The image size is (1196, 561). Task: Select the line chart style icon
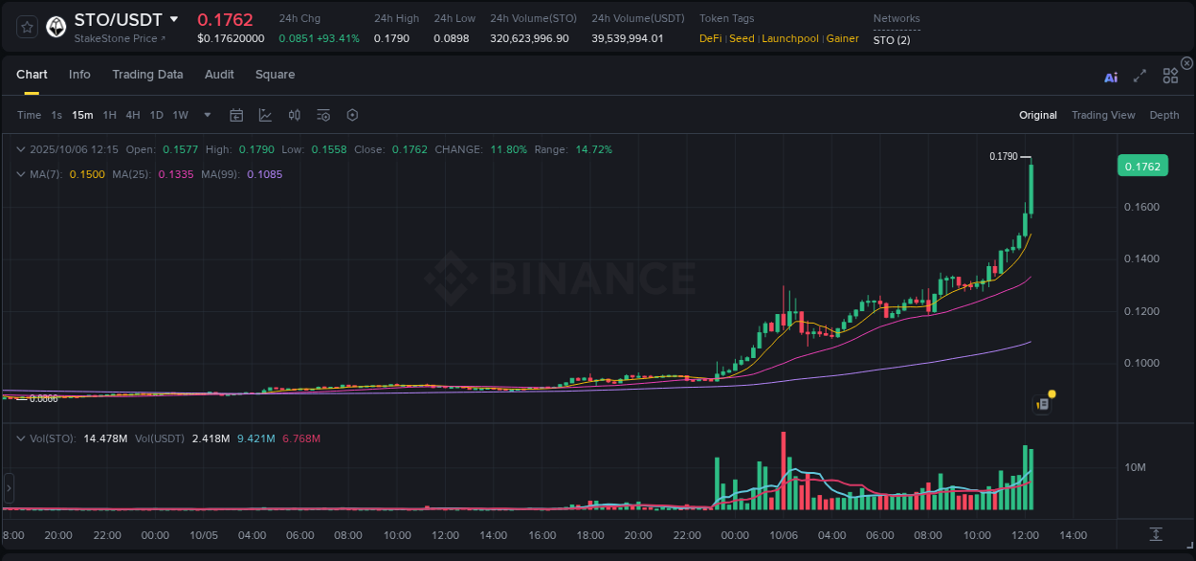coord(265,115)
